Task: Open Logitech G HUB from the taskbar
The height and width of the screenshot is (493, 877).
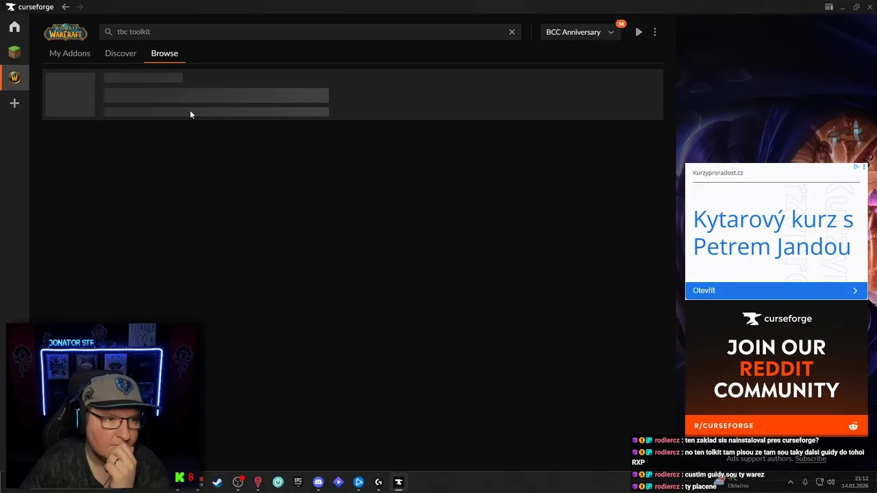Action: pos(378,482)
